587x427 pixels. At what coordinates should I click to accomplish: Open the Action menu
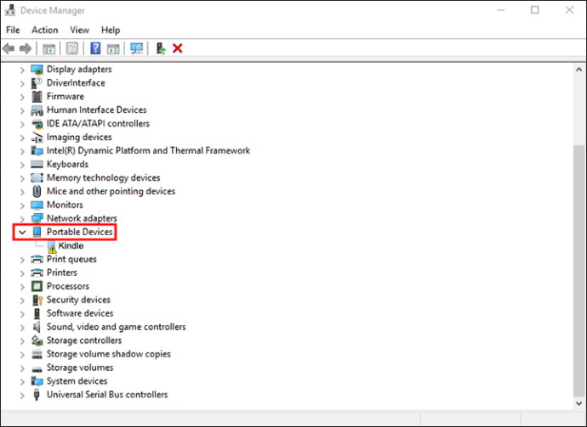pyautogui.click(x=44, y=30)
